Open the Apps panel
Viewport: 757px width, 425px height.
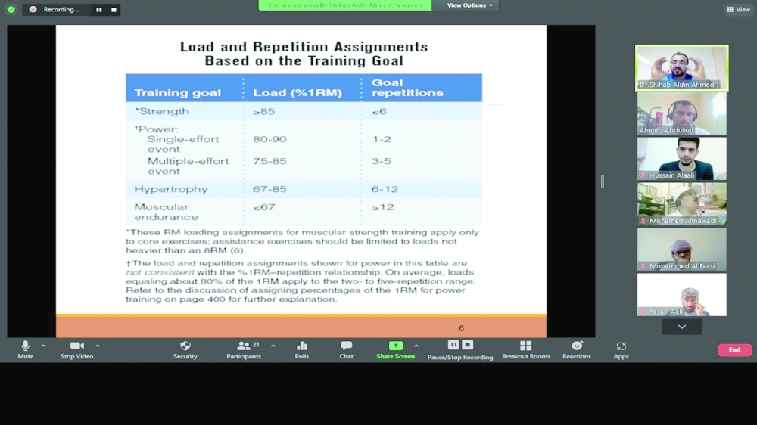621,349
